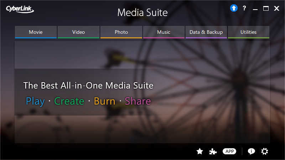
Task: Open settings gear icon
Action: pos(264,151)
